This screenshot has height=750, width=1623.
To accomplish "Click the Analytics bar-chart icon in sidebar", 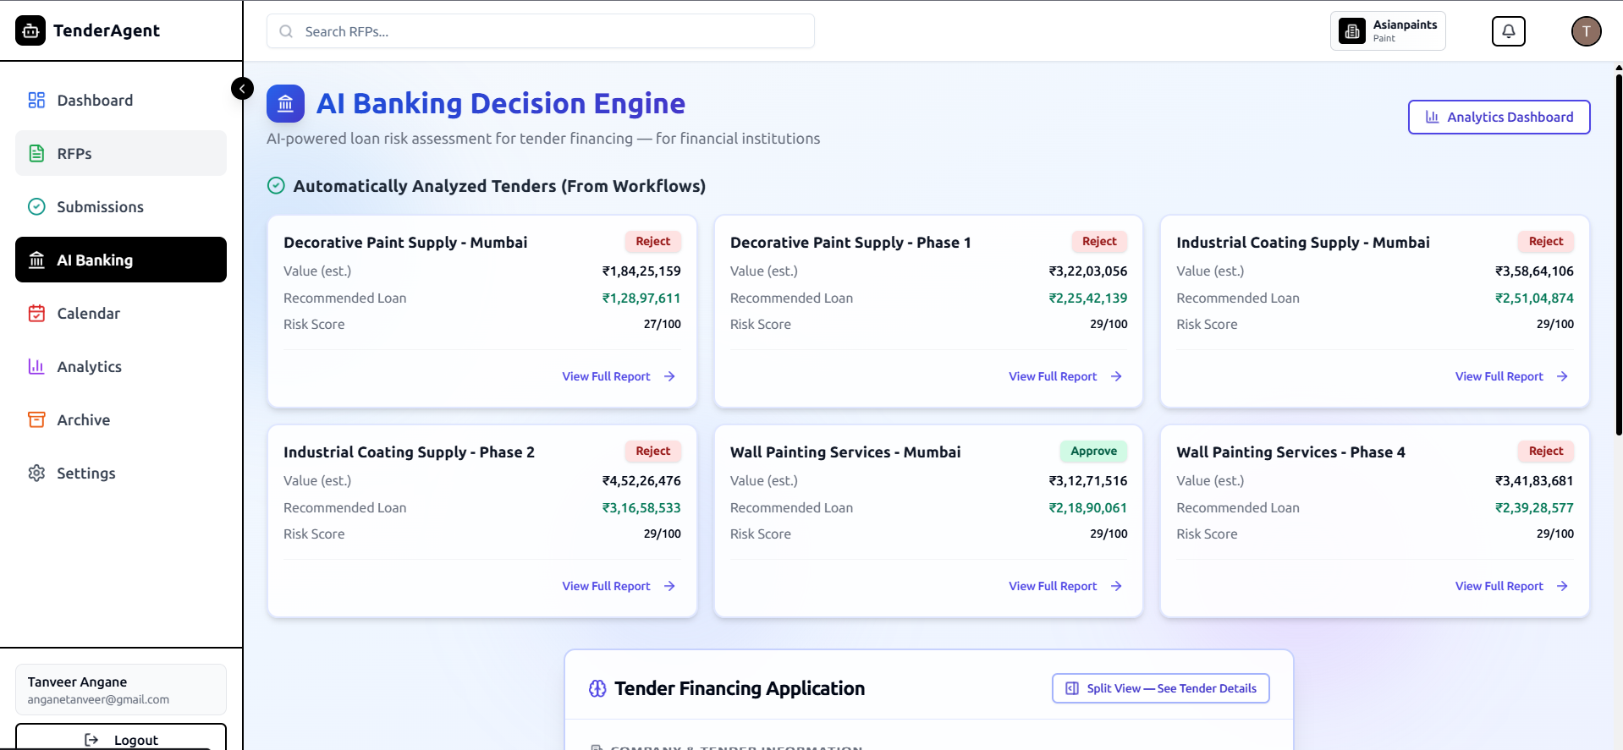I will [x=36, y=366].
